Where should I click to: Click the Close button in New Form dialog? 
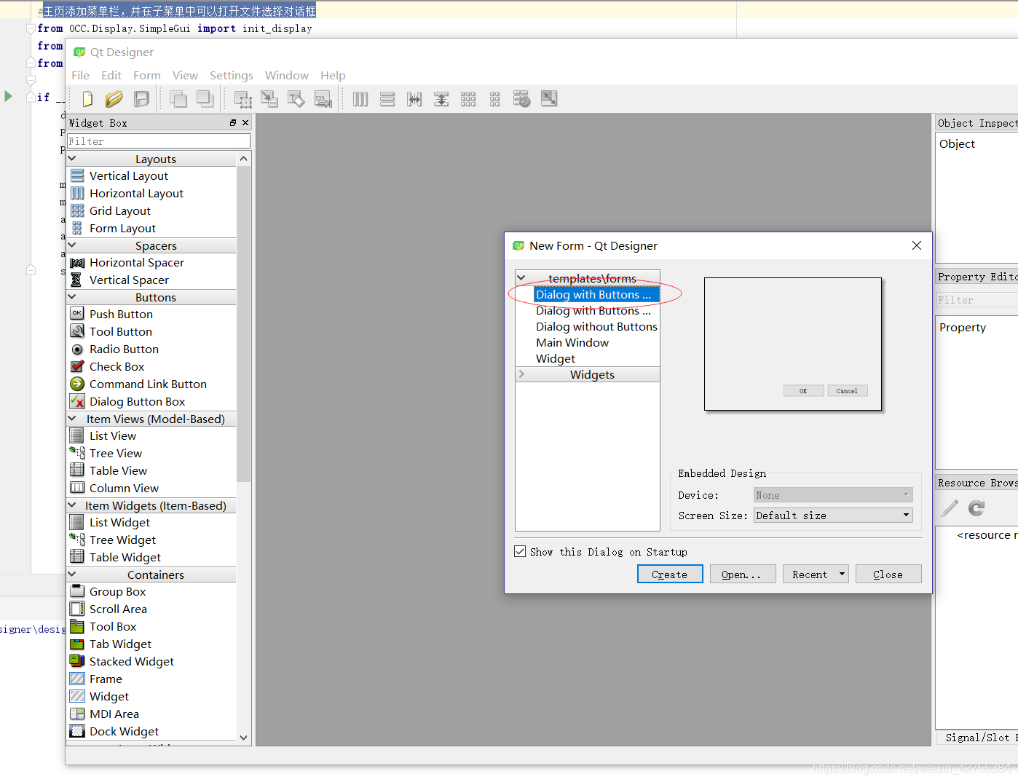click(x=888, y=574)
